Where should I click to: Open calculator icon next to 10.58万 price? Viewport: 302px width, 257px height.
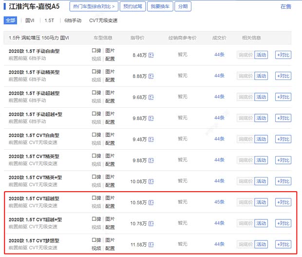pos(151,202)
